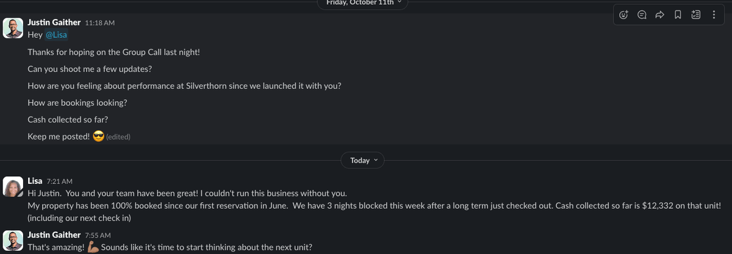
Task: Reply in thread to the message
Action: (x=641, y=15)
